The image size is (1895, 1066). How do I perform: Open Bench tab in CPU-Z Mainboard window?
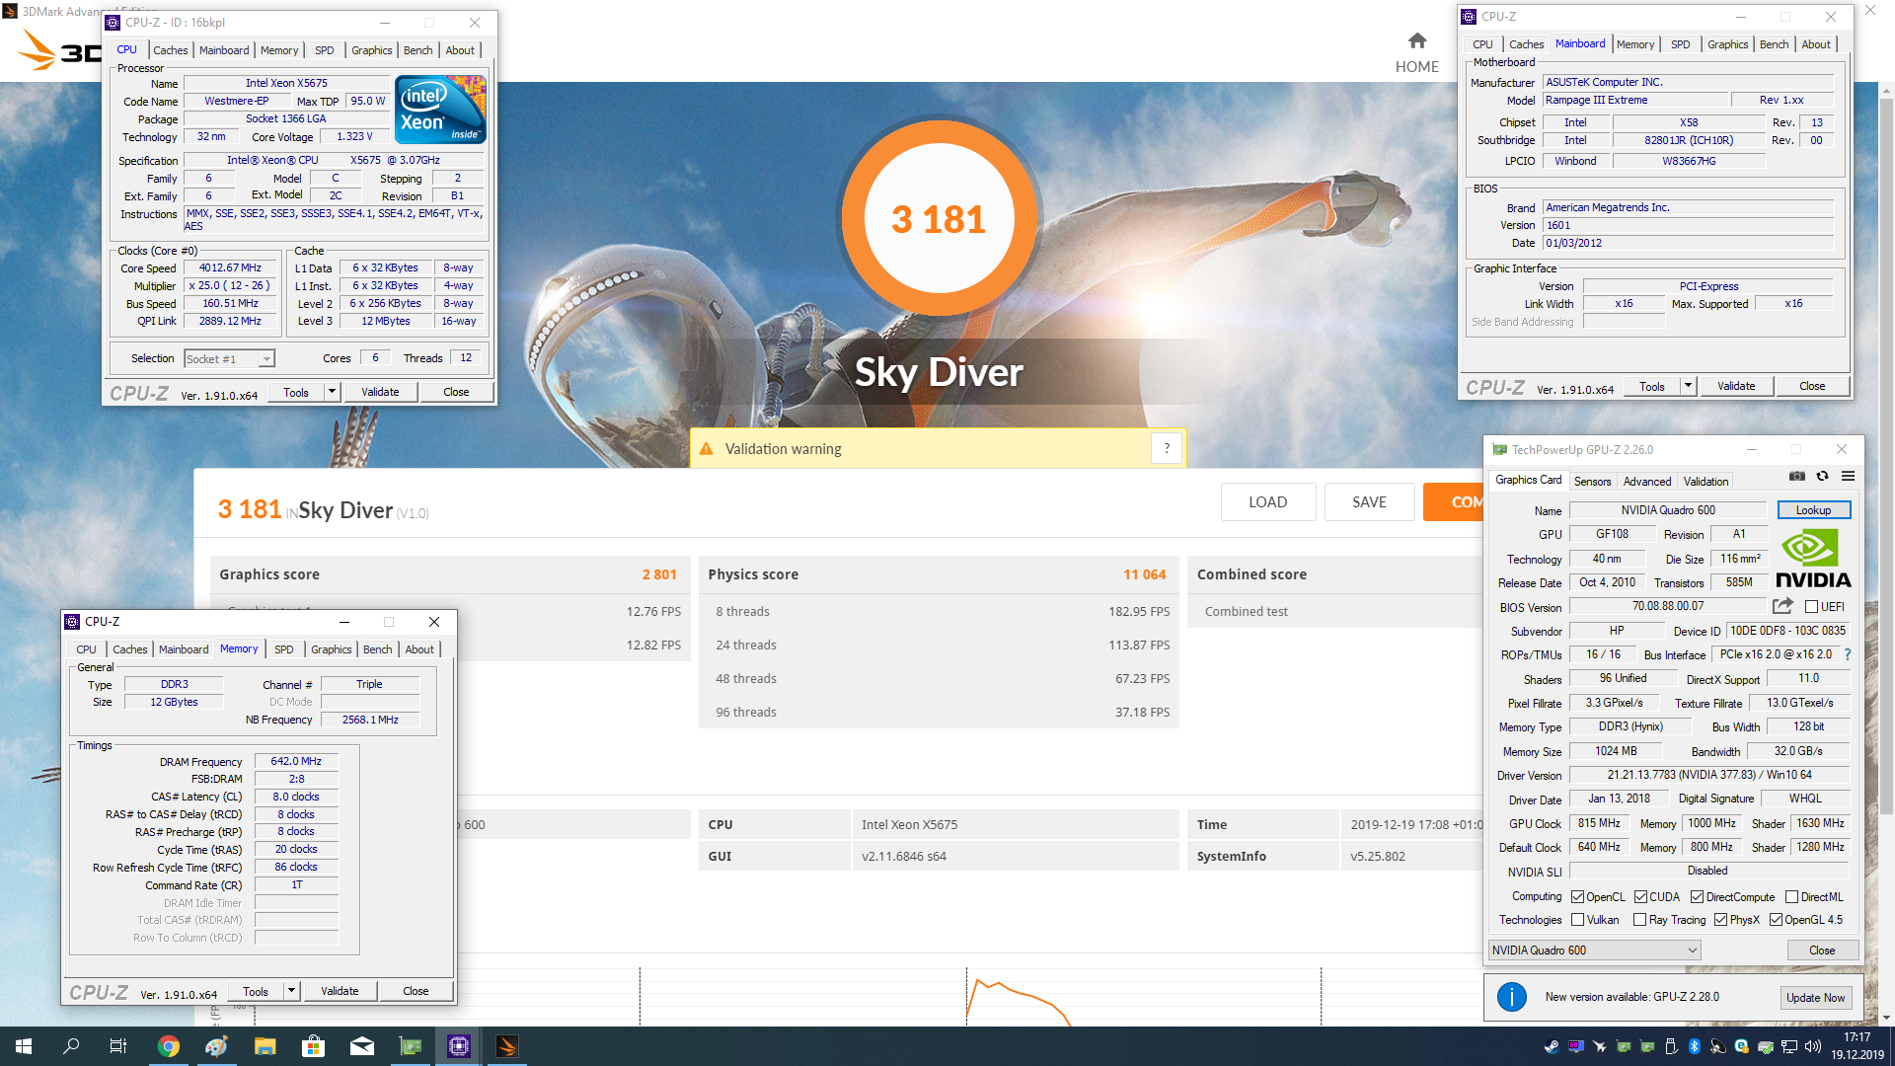pyautogui.click(x=1774, y=44)
